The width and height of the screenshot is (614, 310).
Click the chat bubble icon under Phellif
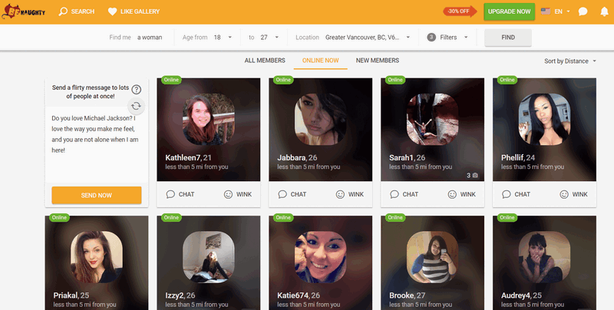tap(507, 195)
